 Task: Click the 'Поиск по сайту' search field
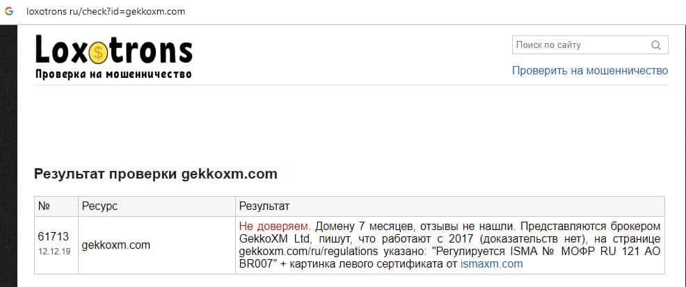pos(581,45)
